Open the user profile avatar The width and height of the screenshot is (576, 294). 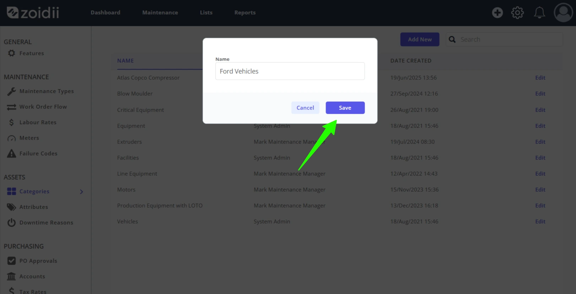[x=563, y=13]
